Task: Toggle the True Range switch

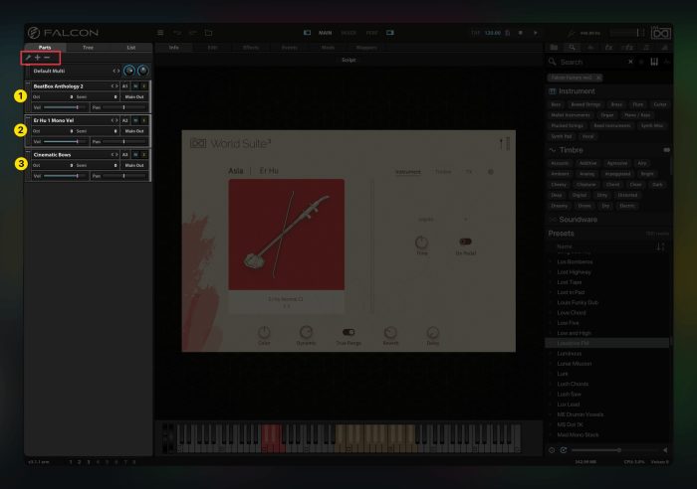Action: (348, 332)
